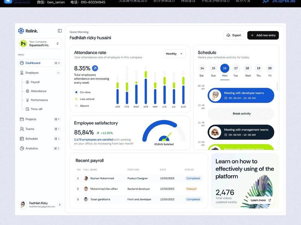The width and height of the screenshot is (301, 225).
Task: Toggle the Late attend legend item
Action: (x=84, y=99)
